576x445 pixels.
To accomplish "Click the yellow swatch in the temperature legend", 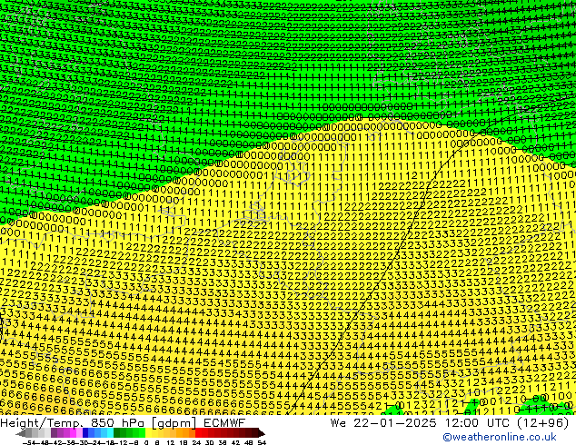I will (148, 433).
